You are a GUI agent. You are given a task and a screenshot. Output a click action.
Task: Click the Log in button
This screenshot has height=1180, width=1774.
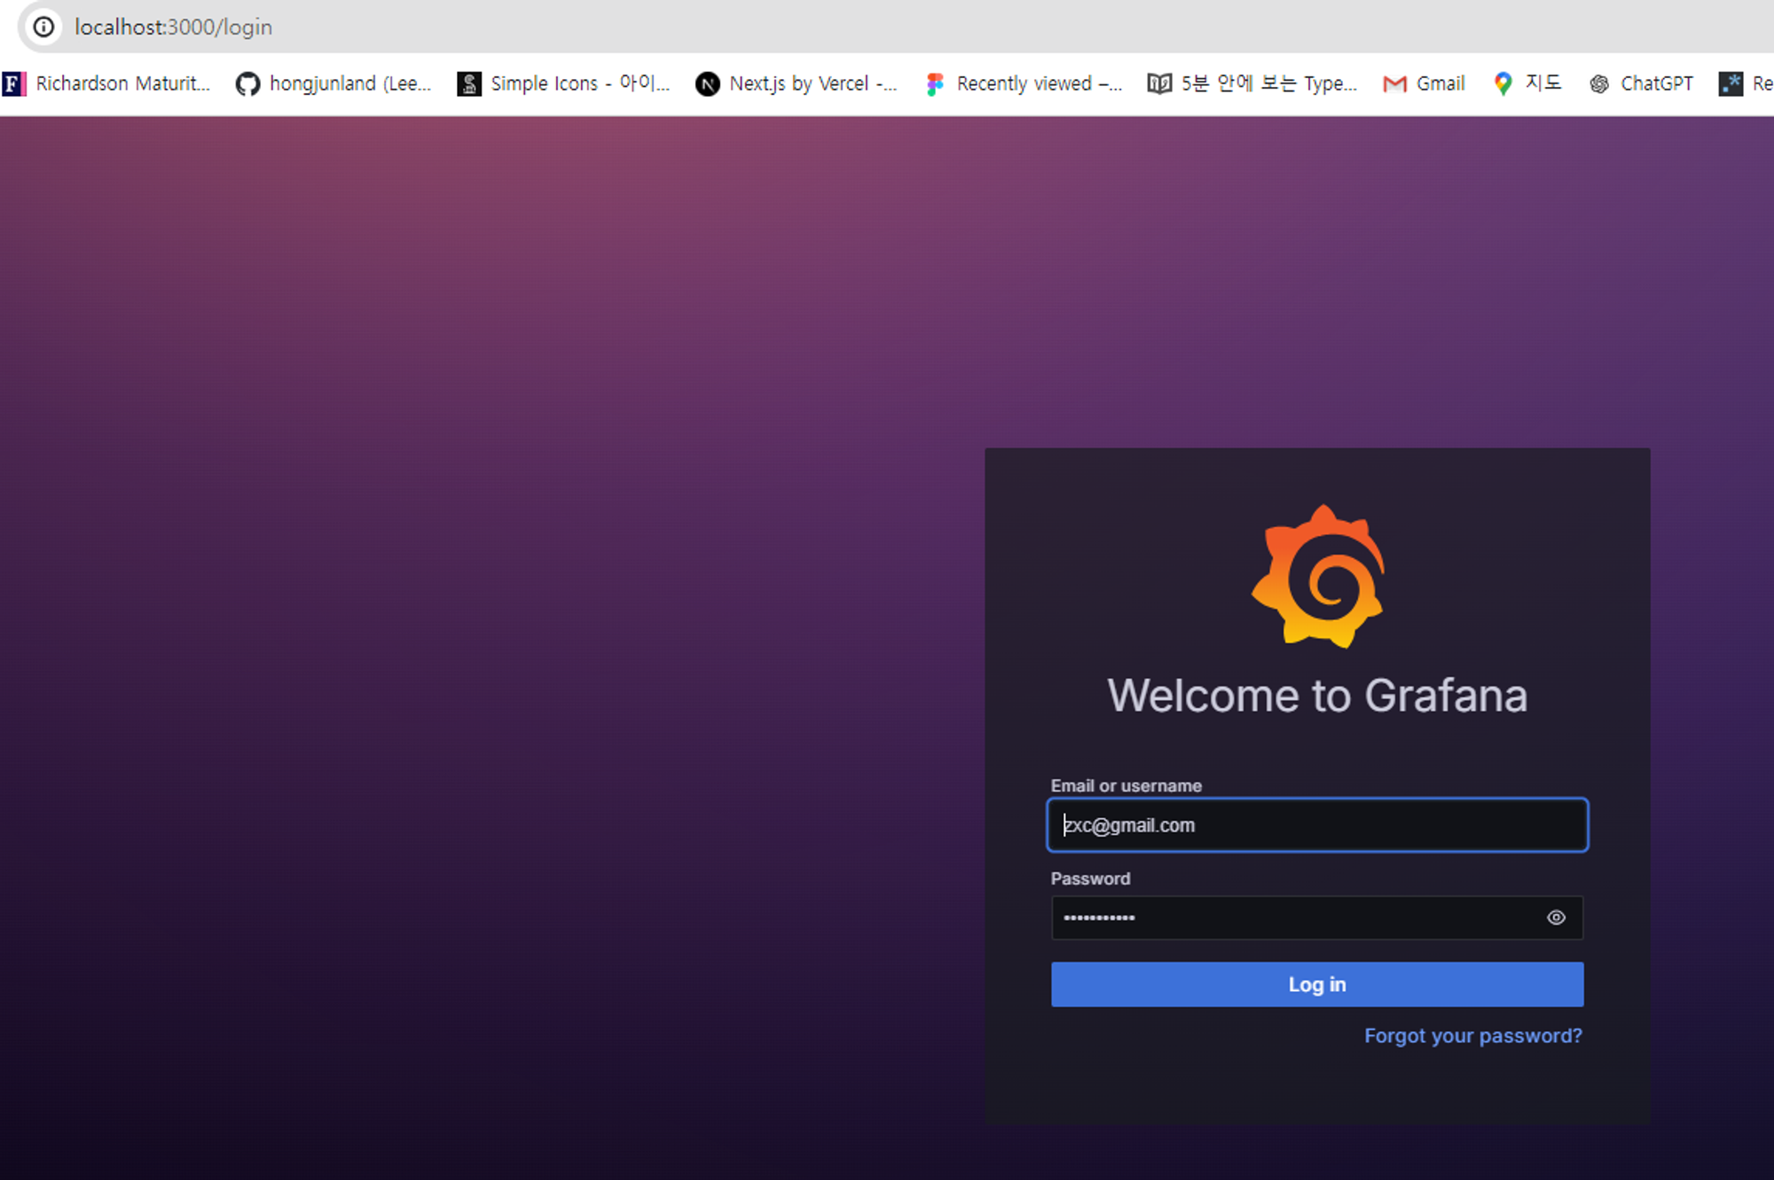[1317, 984]
